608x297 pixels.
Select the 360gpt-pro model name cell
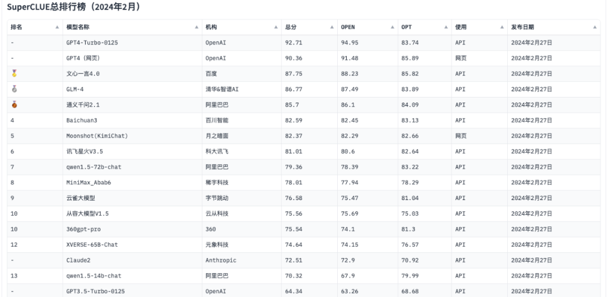(133, 229)
